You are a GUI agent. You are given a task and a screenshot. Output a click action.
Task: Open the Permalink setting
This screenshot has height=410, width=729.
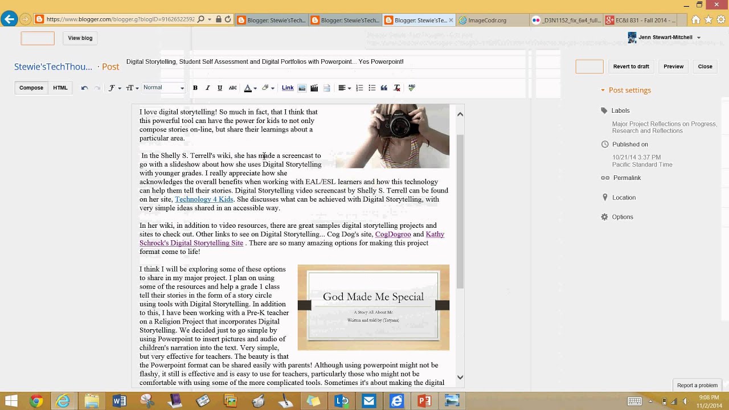click(x=626, y=178)
